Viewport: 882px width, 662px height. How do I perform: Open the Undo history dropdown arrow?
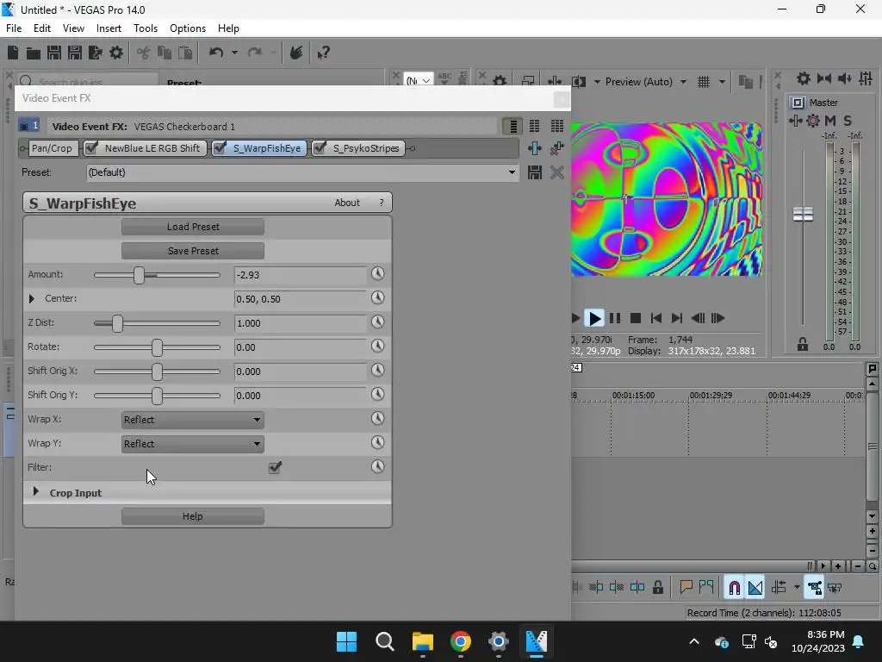pyautogui.click(x=234, y=53)
